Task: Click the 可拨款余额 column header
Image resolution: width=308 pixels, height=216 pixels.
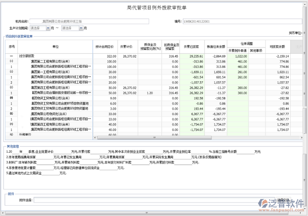Action: point(277,47)
